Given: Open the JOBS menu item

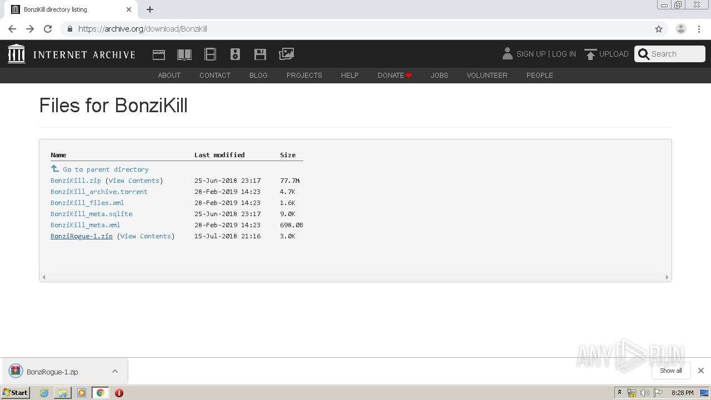Looking at the screenshot, I should coord(439,75).
